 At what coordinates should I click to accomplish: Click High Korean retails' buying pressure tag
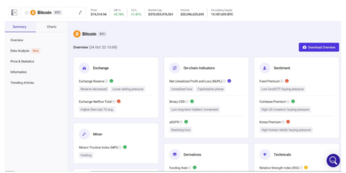click(x=286, y=130)
